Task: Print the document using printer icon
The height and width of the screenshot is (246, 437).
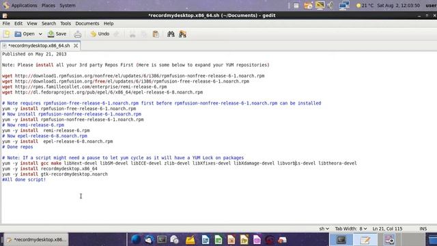Action: [77, 34]
